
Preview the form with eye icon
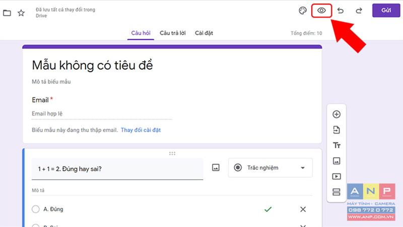click(x=321, y=11)
